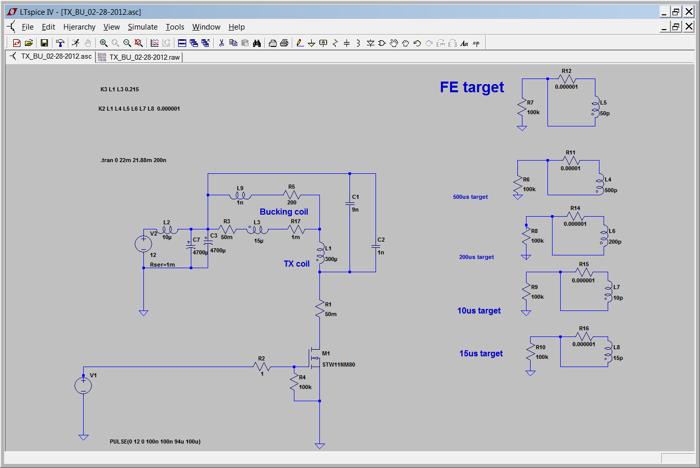Screen dimensions: 700x468
Task: Select the Capacitor component tool
Action: click(346, 43)
